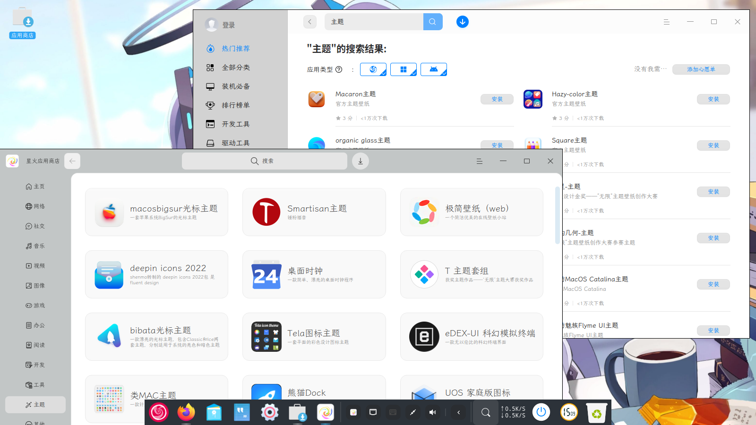Image resolution: width=756 pixels, height=425 pixels.
Task: Install 仿MacOS Catalina主题 via 安装 button
Action: 713,284
